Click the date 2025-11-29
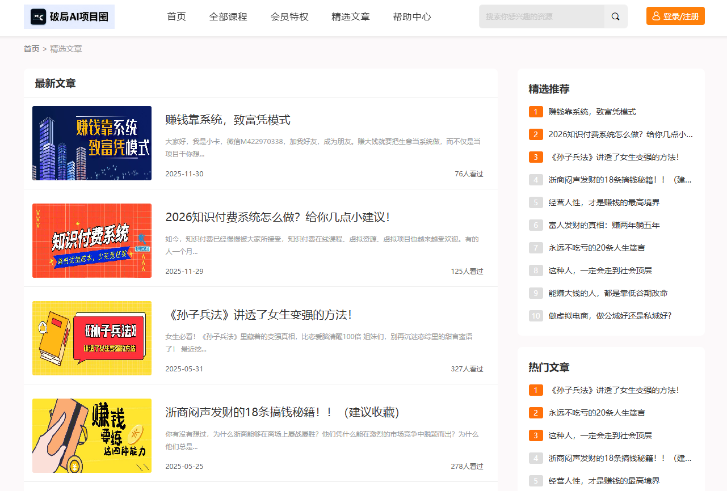727x491 pixels. 184,271
